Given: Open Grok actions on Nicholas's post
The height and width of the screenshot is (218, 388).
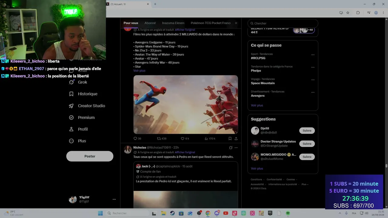Looking at the screenshot, I should click(x=231, y=148).
